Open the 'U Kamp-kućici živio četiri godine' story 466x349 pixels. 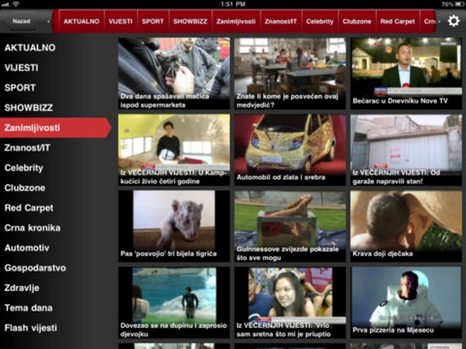point(174,150)
